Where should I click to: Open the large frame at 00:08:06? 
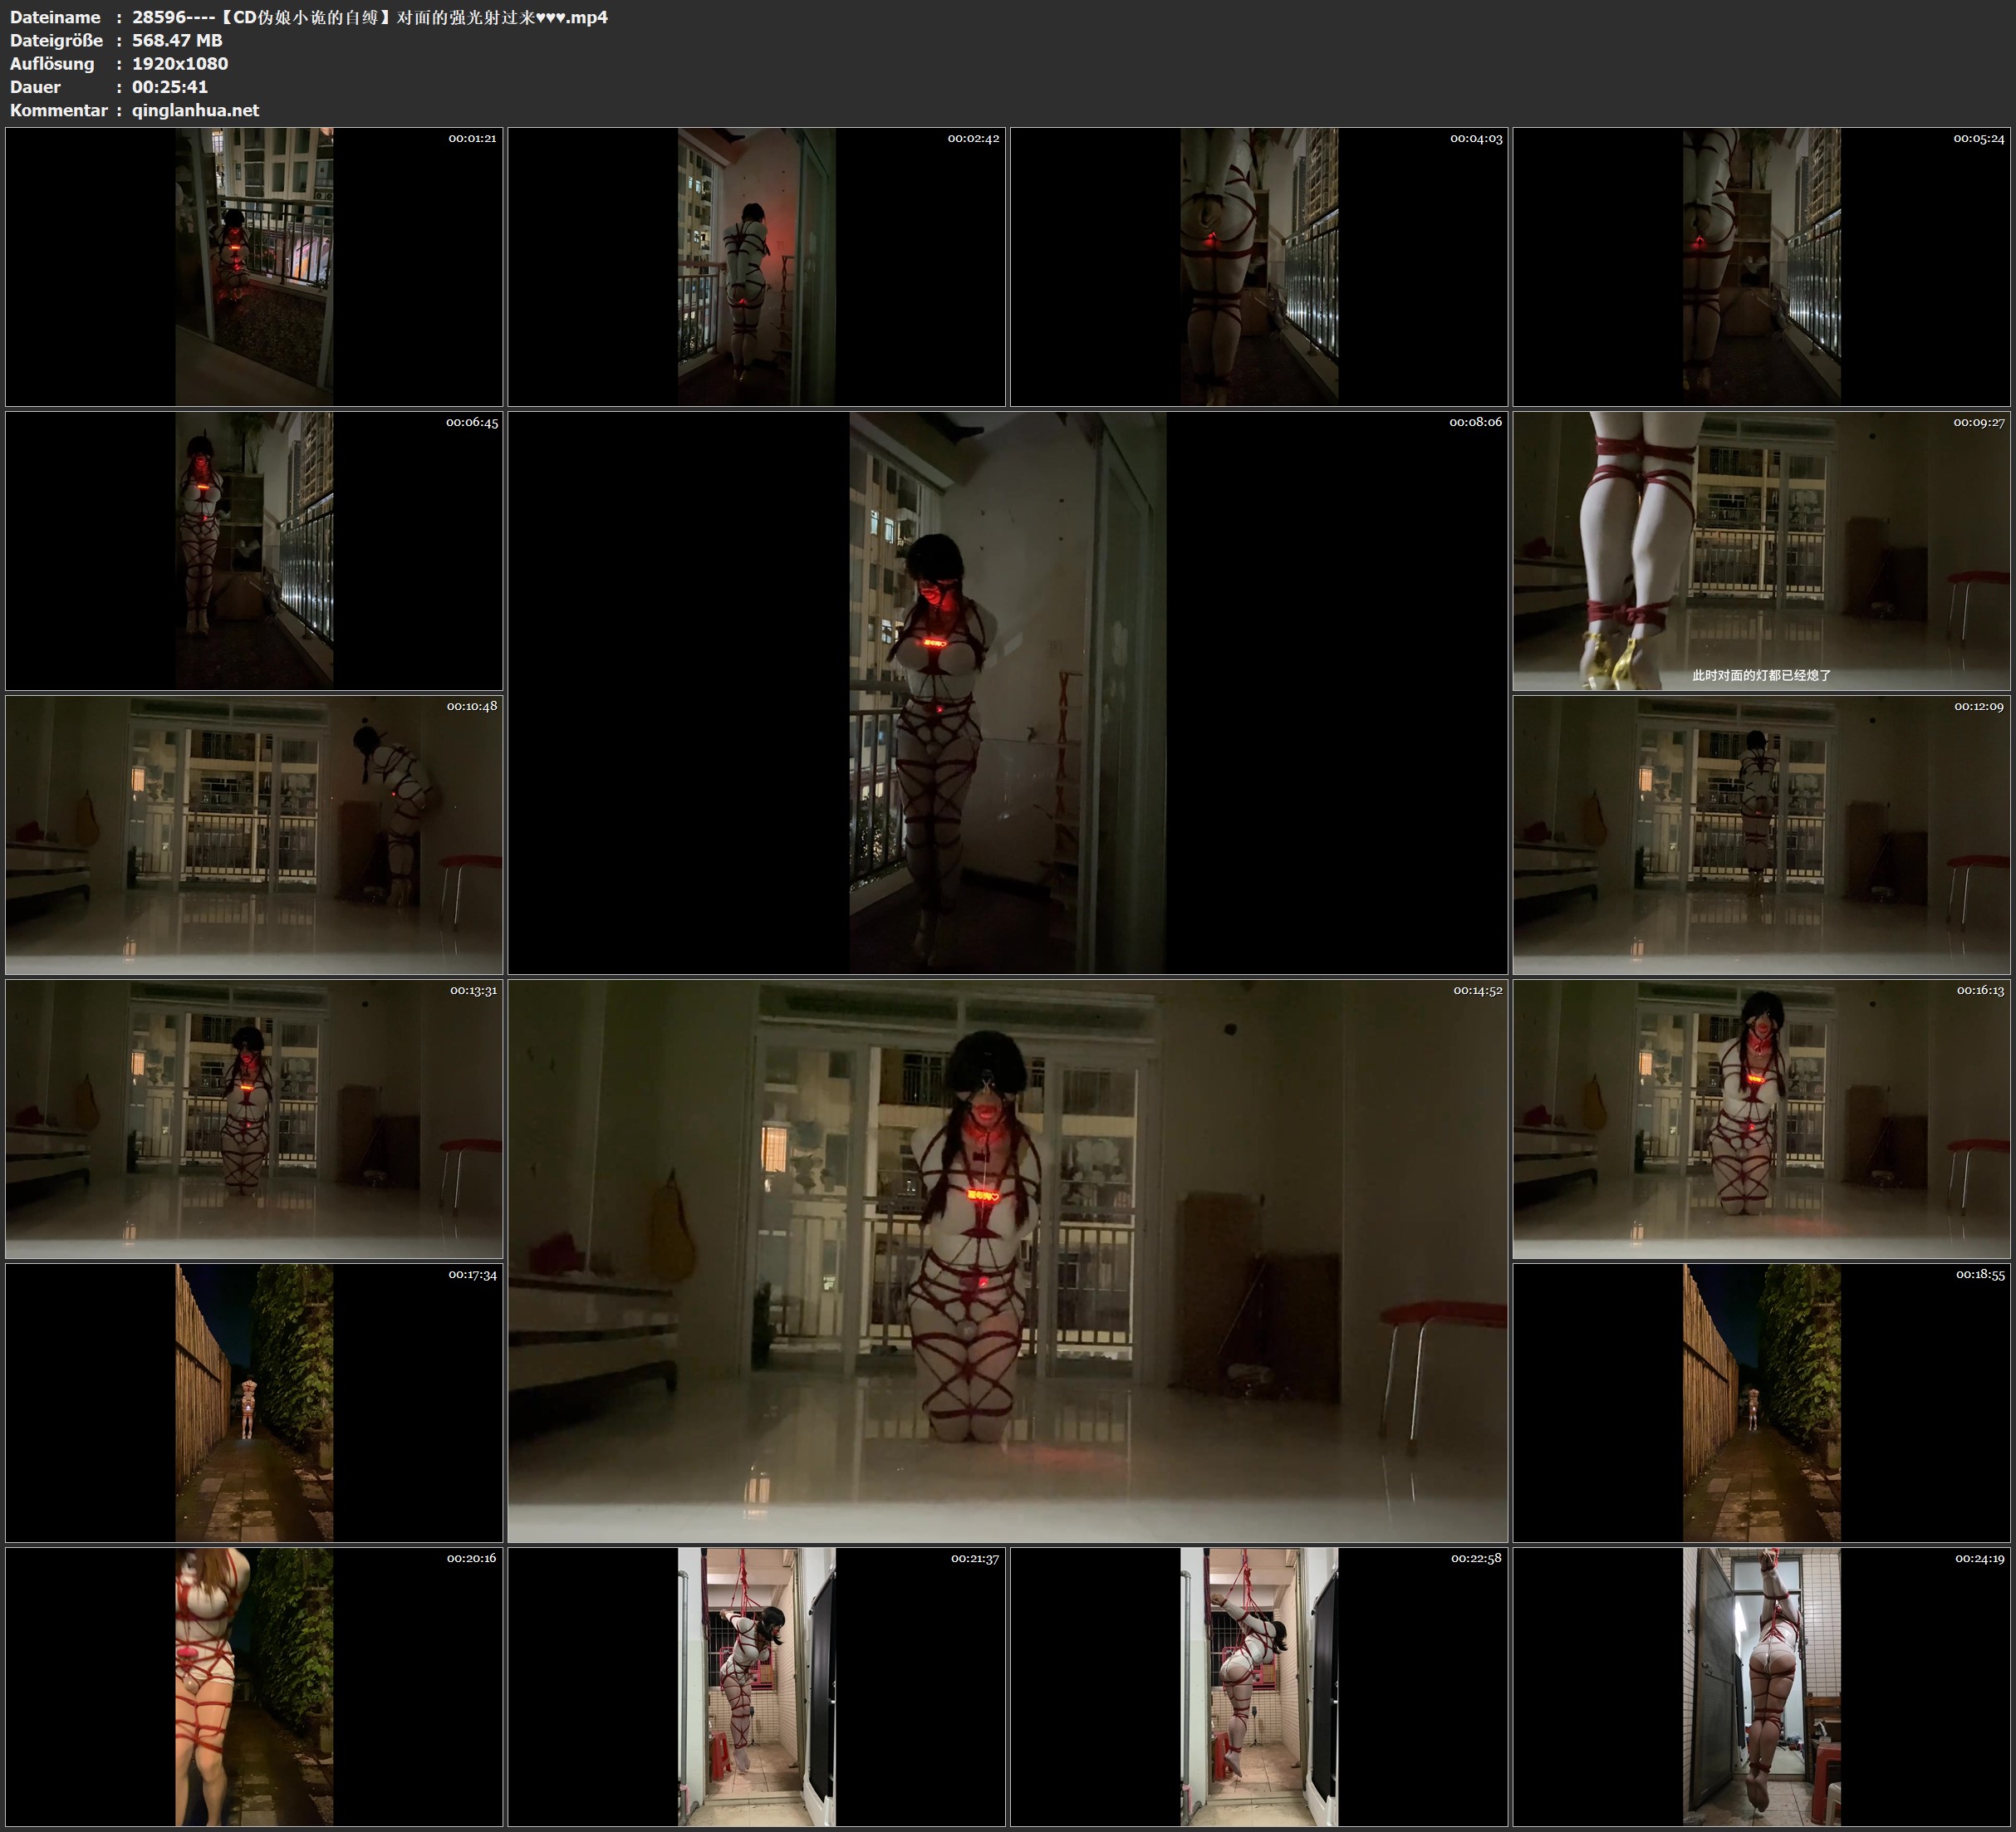(1007, 692)
